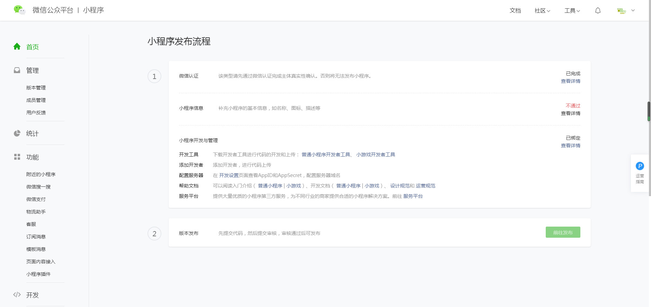Click the 前往发布 button
This screenshot has height=307, width=651.
[x=563, y=232]
